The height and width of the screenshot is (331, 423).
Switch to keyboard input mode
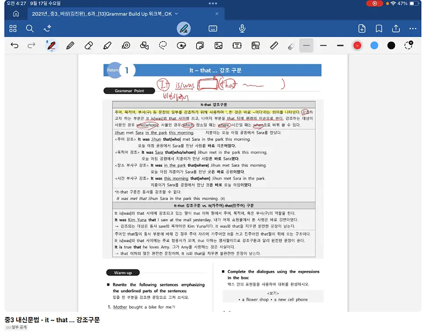pos(213,28)
